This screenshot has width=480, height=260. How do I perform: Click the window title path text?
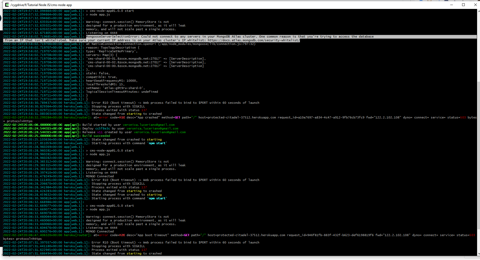pos(41,5)
